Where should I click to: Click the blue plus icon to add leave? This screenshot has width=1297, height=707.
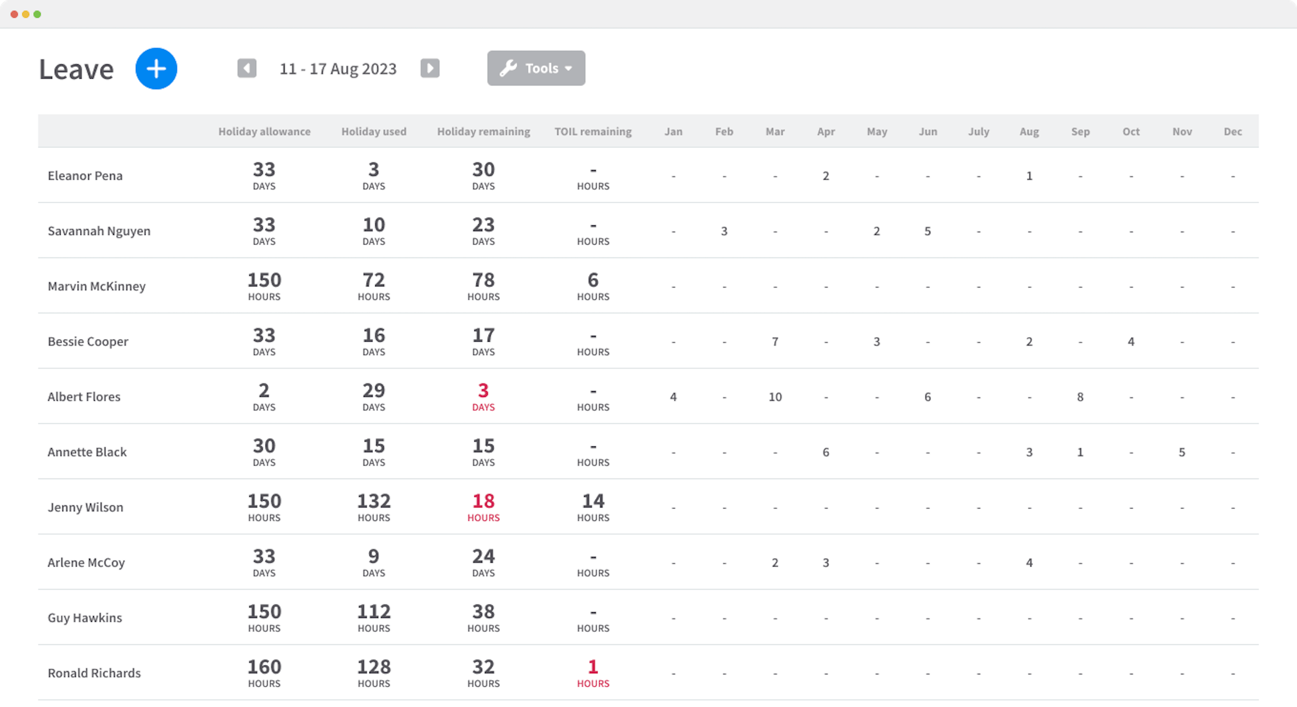tap(156, 68)
